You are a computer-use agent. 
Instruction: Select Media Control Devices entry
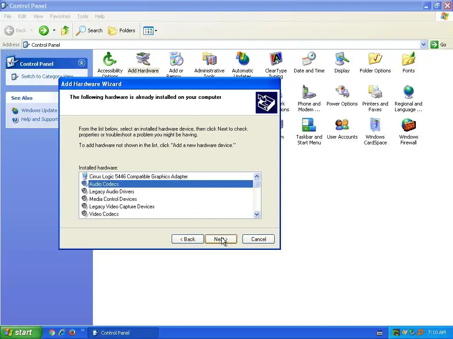click(x=113, y=199)
